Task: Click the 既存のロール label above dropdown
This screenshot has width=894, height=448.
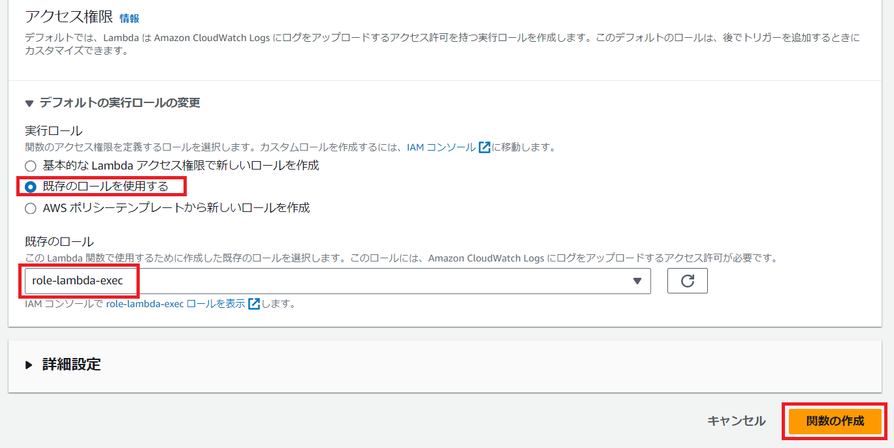Action: (59, 241)
